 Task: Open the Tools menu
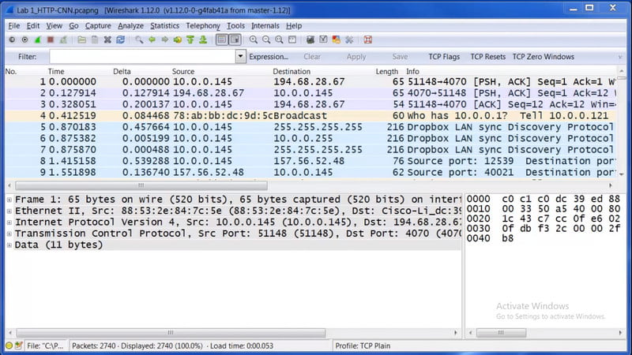(235, 26)
